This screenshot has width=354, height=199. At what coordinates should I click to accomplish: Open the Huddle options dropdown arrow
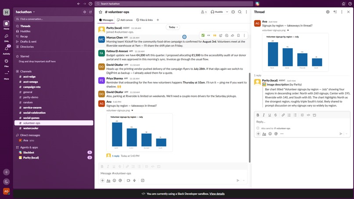[227, 12]
